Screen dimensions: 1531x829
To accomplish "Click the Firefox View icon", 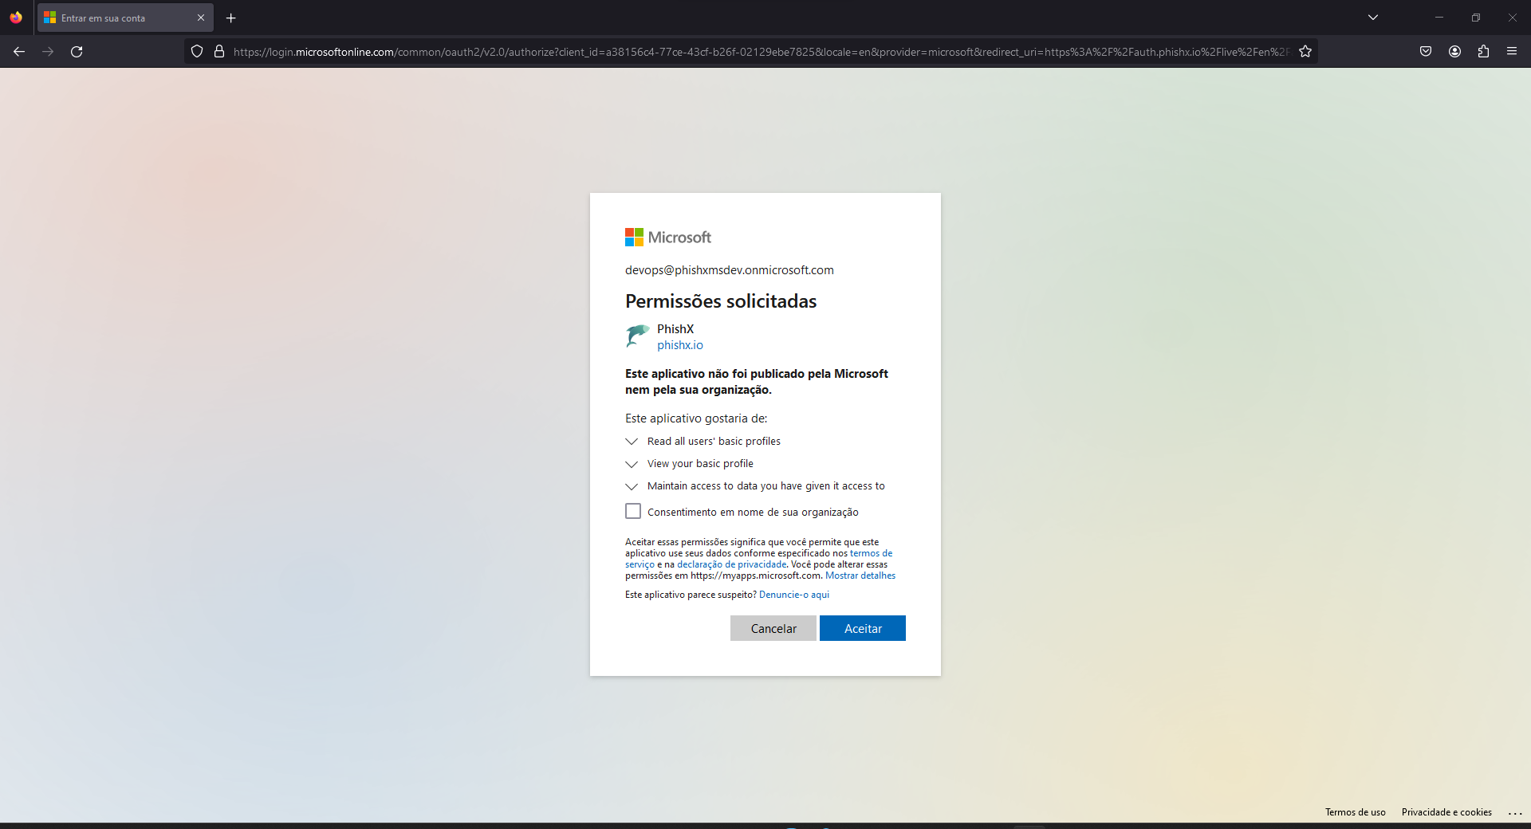I will (16, 18).
